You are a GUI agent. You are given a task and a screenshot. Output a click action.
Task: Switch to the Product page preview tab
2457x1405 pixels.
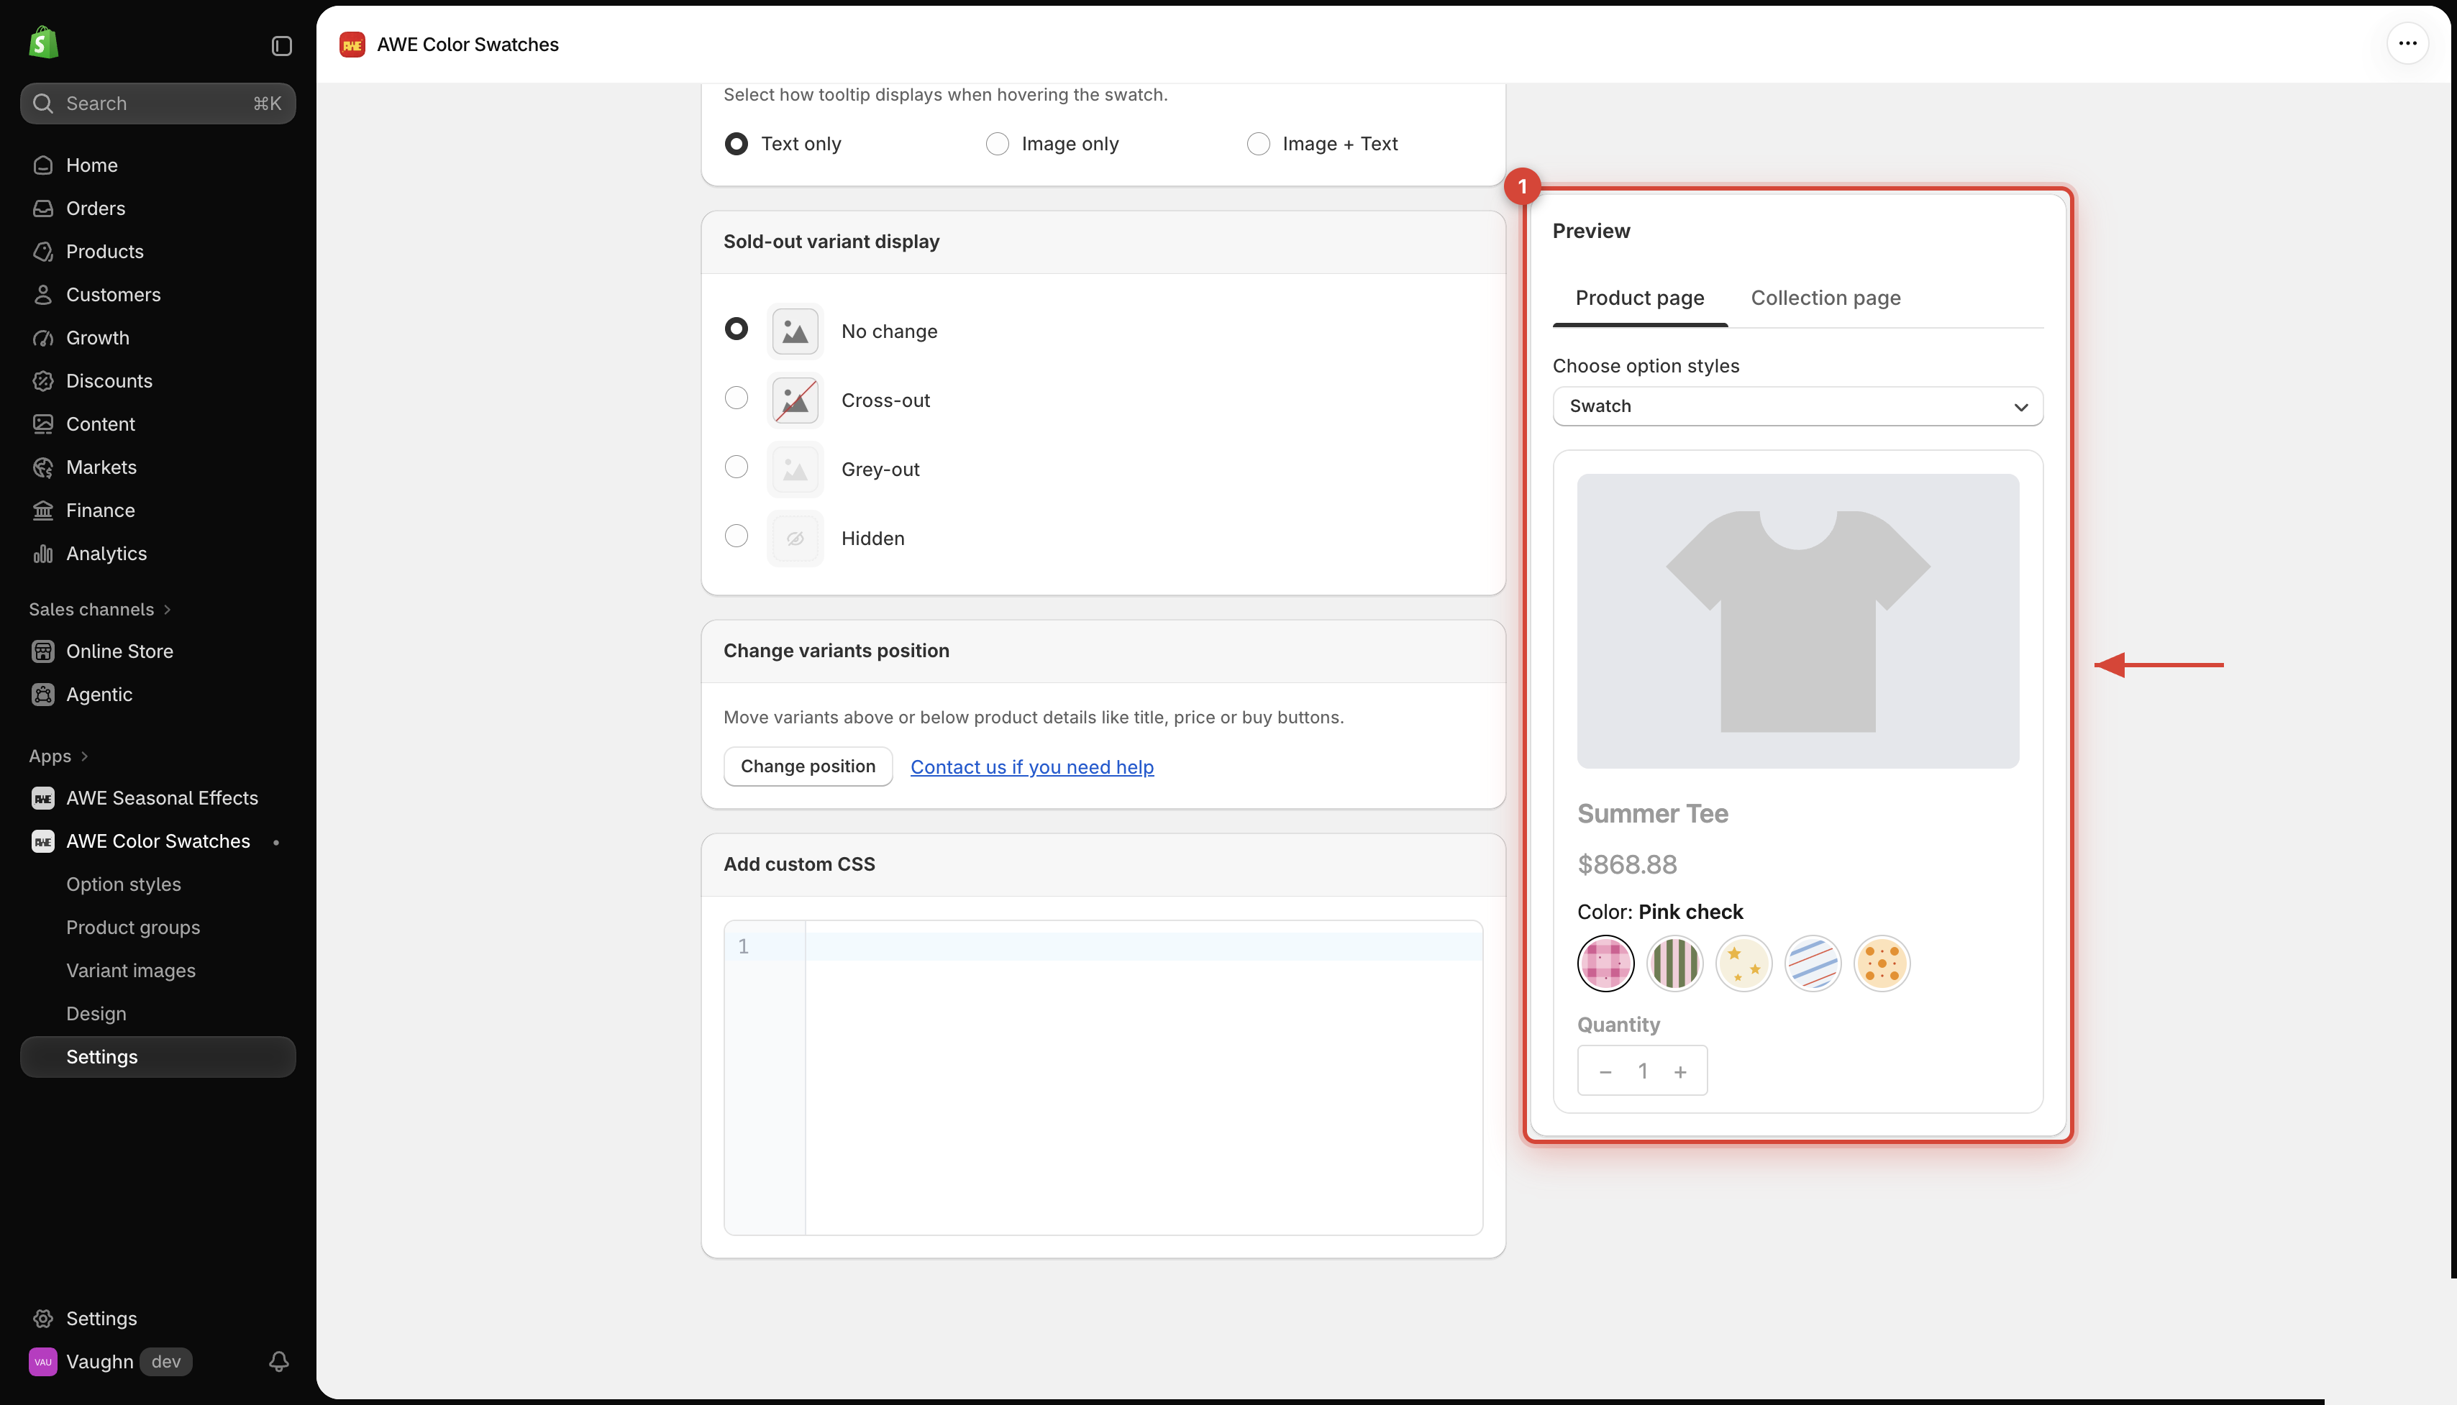1640,298
